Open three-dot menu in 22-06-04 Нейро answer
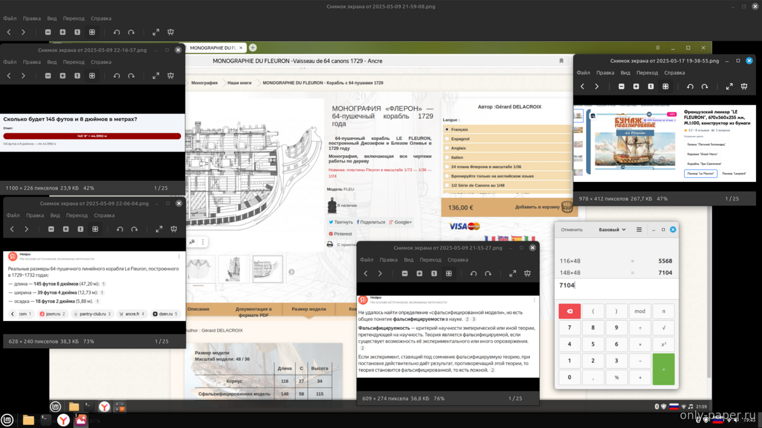This screenshot has width=762, height=428. click(179, 256)
